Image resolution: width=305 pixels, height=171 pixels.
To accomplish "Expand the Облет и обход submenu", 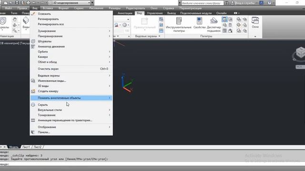I will tap(71, 62).
